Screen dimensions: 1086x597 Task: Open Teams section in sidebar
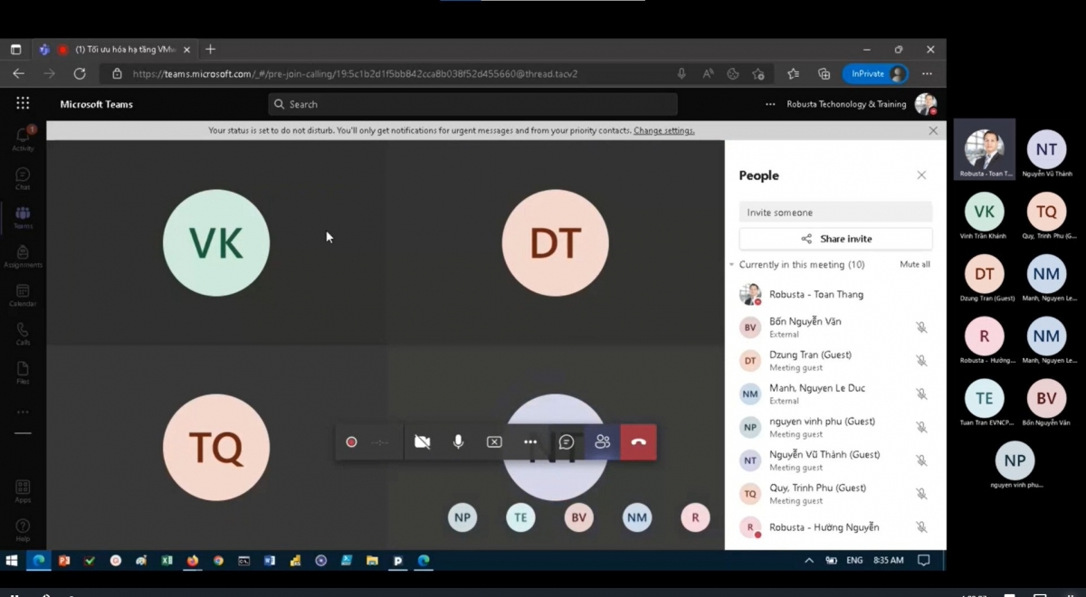coord(23,217)
